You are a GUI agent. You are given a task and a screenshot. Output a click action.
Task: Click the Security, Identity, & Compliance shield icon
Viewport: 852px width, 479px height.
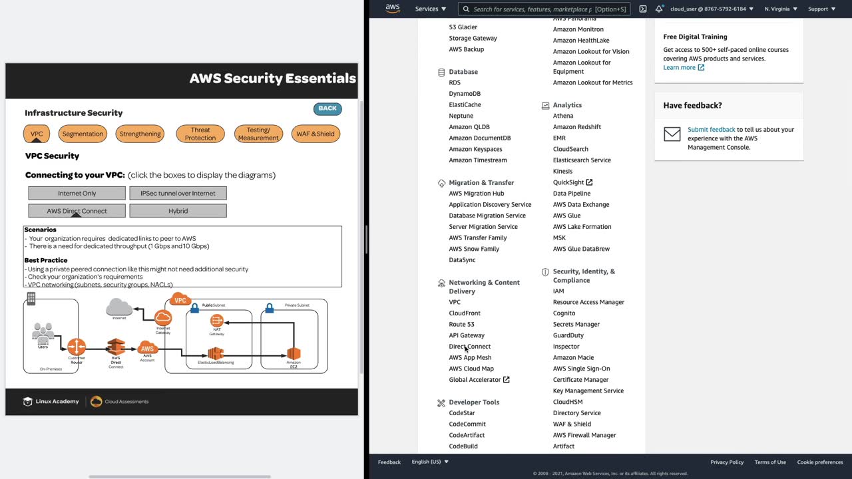click(545, 272)
